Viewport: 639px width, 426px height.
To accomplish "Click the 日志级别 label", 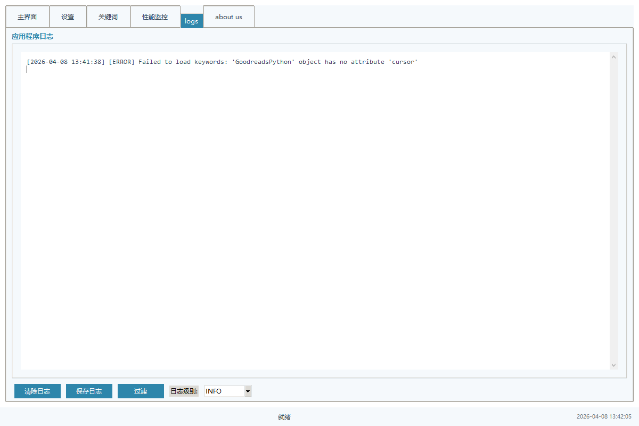I will click(x=184, y=391).
